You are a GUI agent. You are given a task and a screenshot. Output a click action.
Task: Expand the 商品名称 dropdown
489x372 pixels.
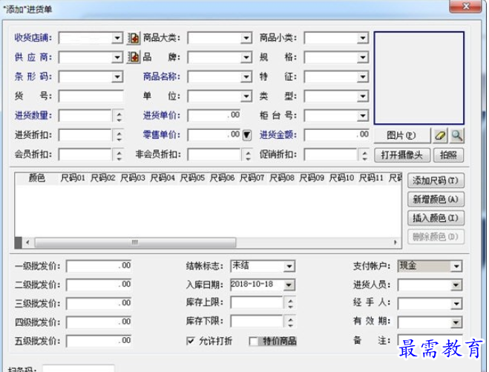click(x=246, y=76)
